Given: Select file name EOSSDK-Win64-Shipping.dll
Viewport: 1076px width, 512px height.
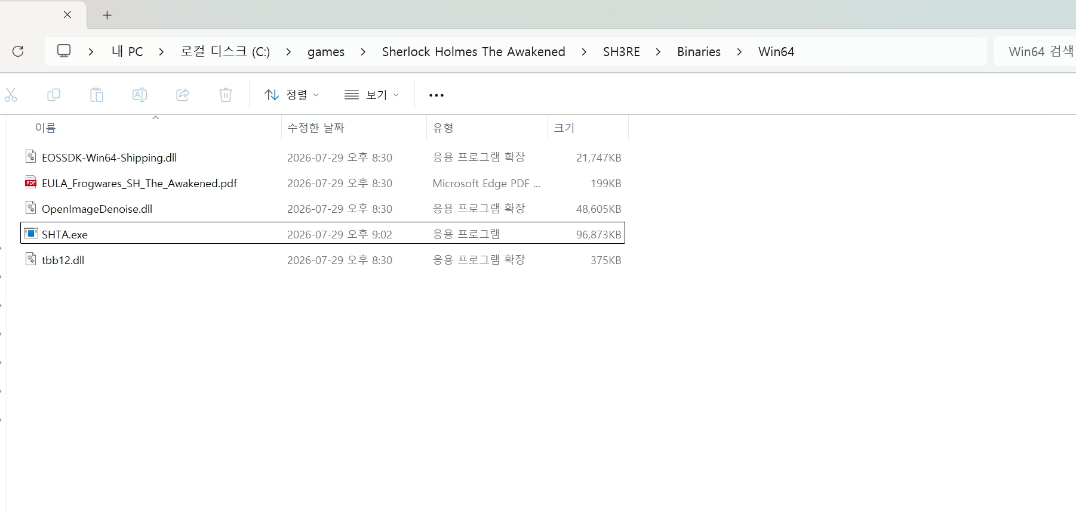Looking at the screenshot, I should click(x=109, y=157).
